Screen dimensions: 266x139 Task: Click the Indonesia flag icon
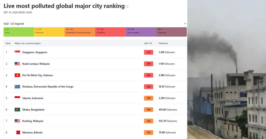(x=17, y=98)
